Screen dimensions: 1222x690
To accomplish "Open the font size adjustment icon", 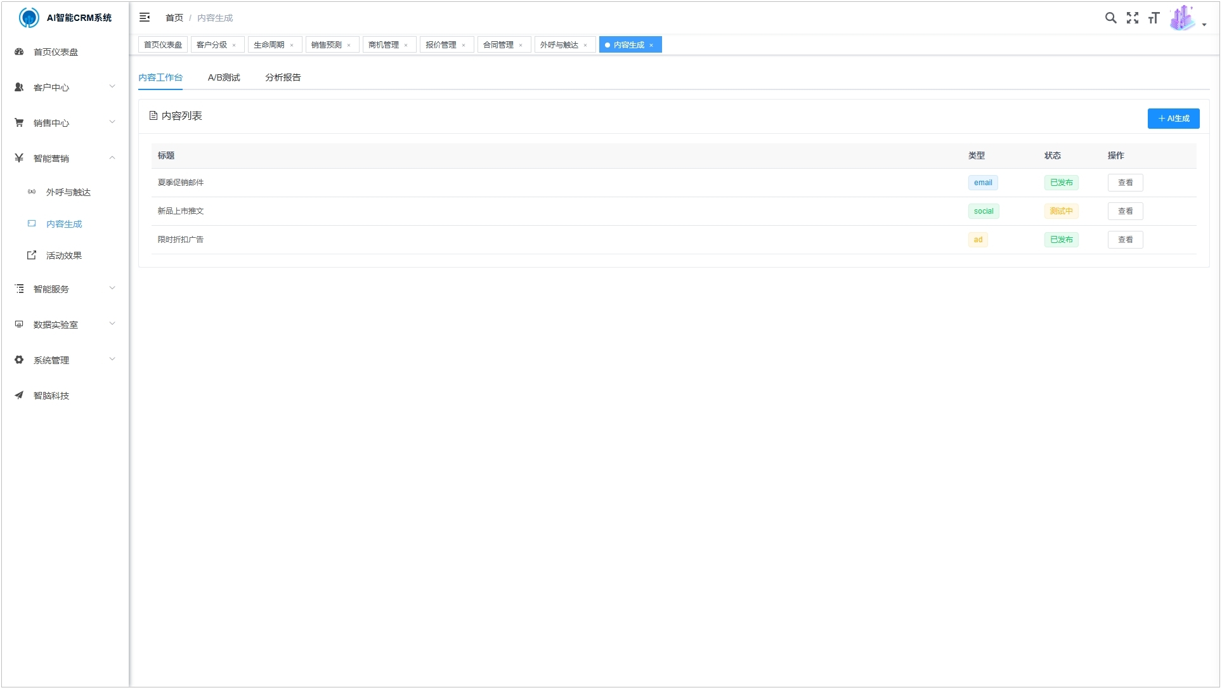I will point(1154,18).
